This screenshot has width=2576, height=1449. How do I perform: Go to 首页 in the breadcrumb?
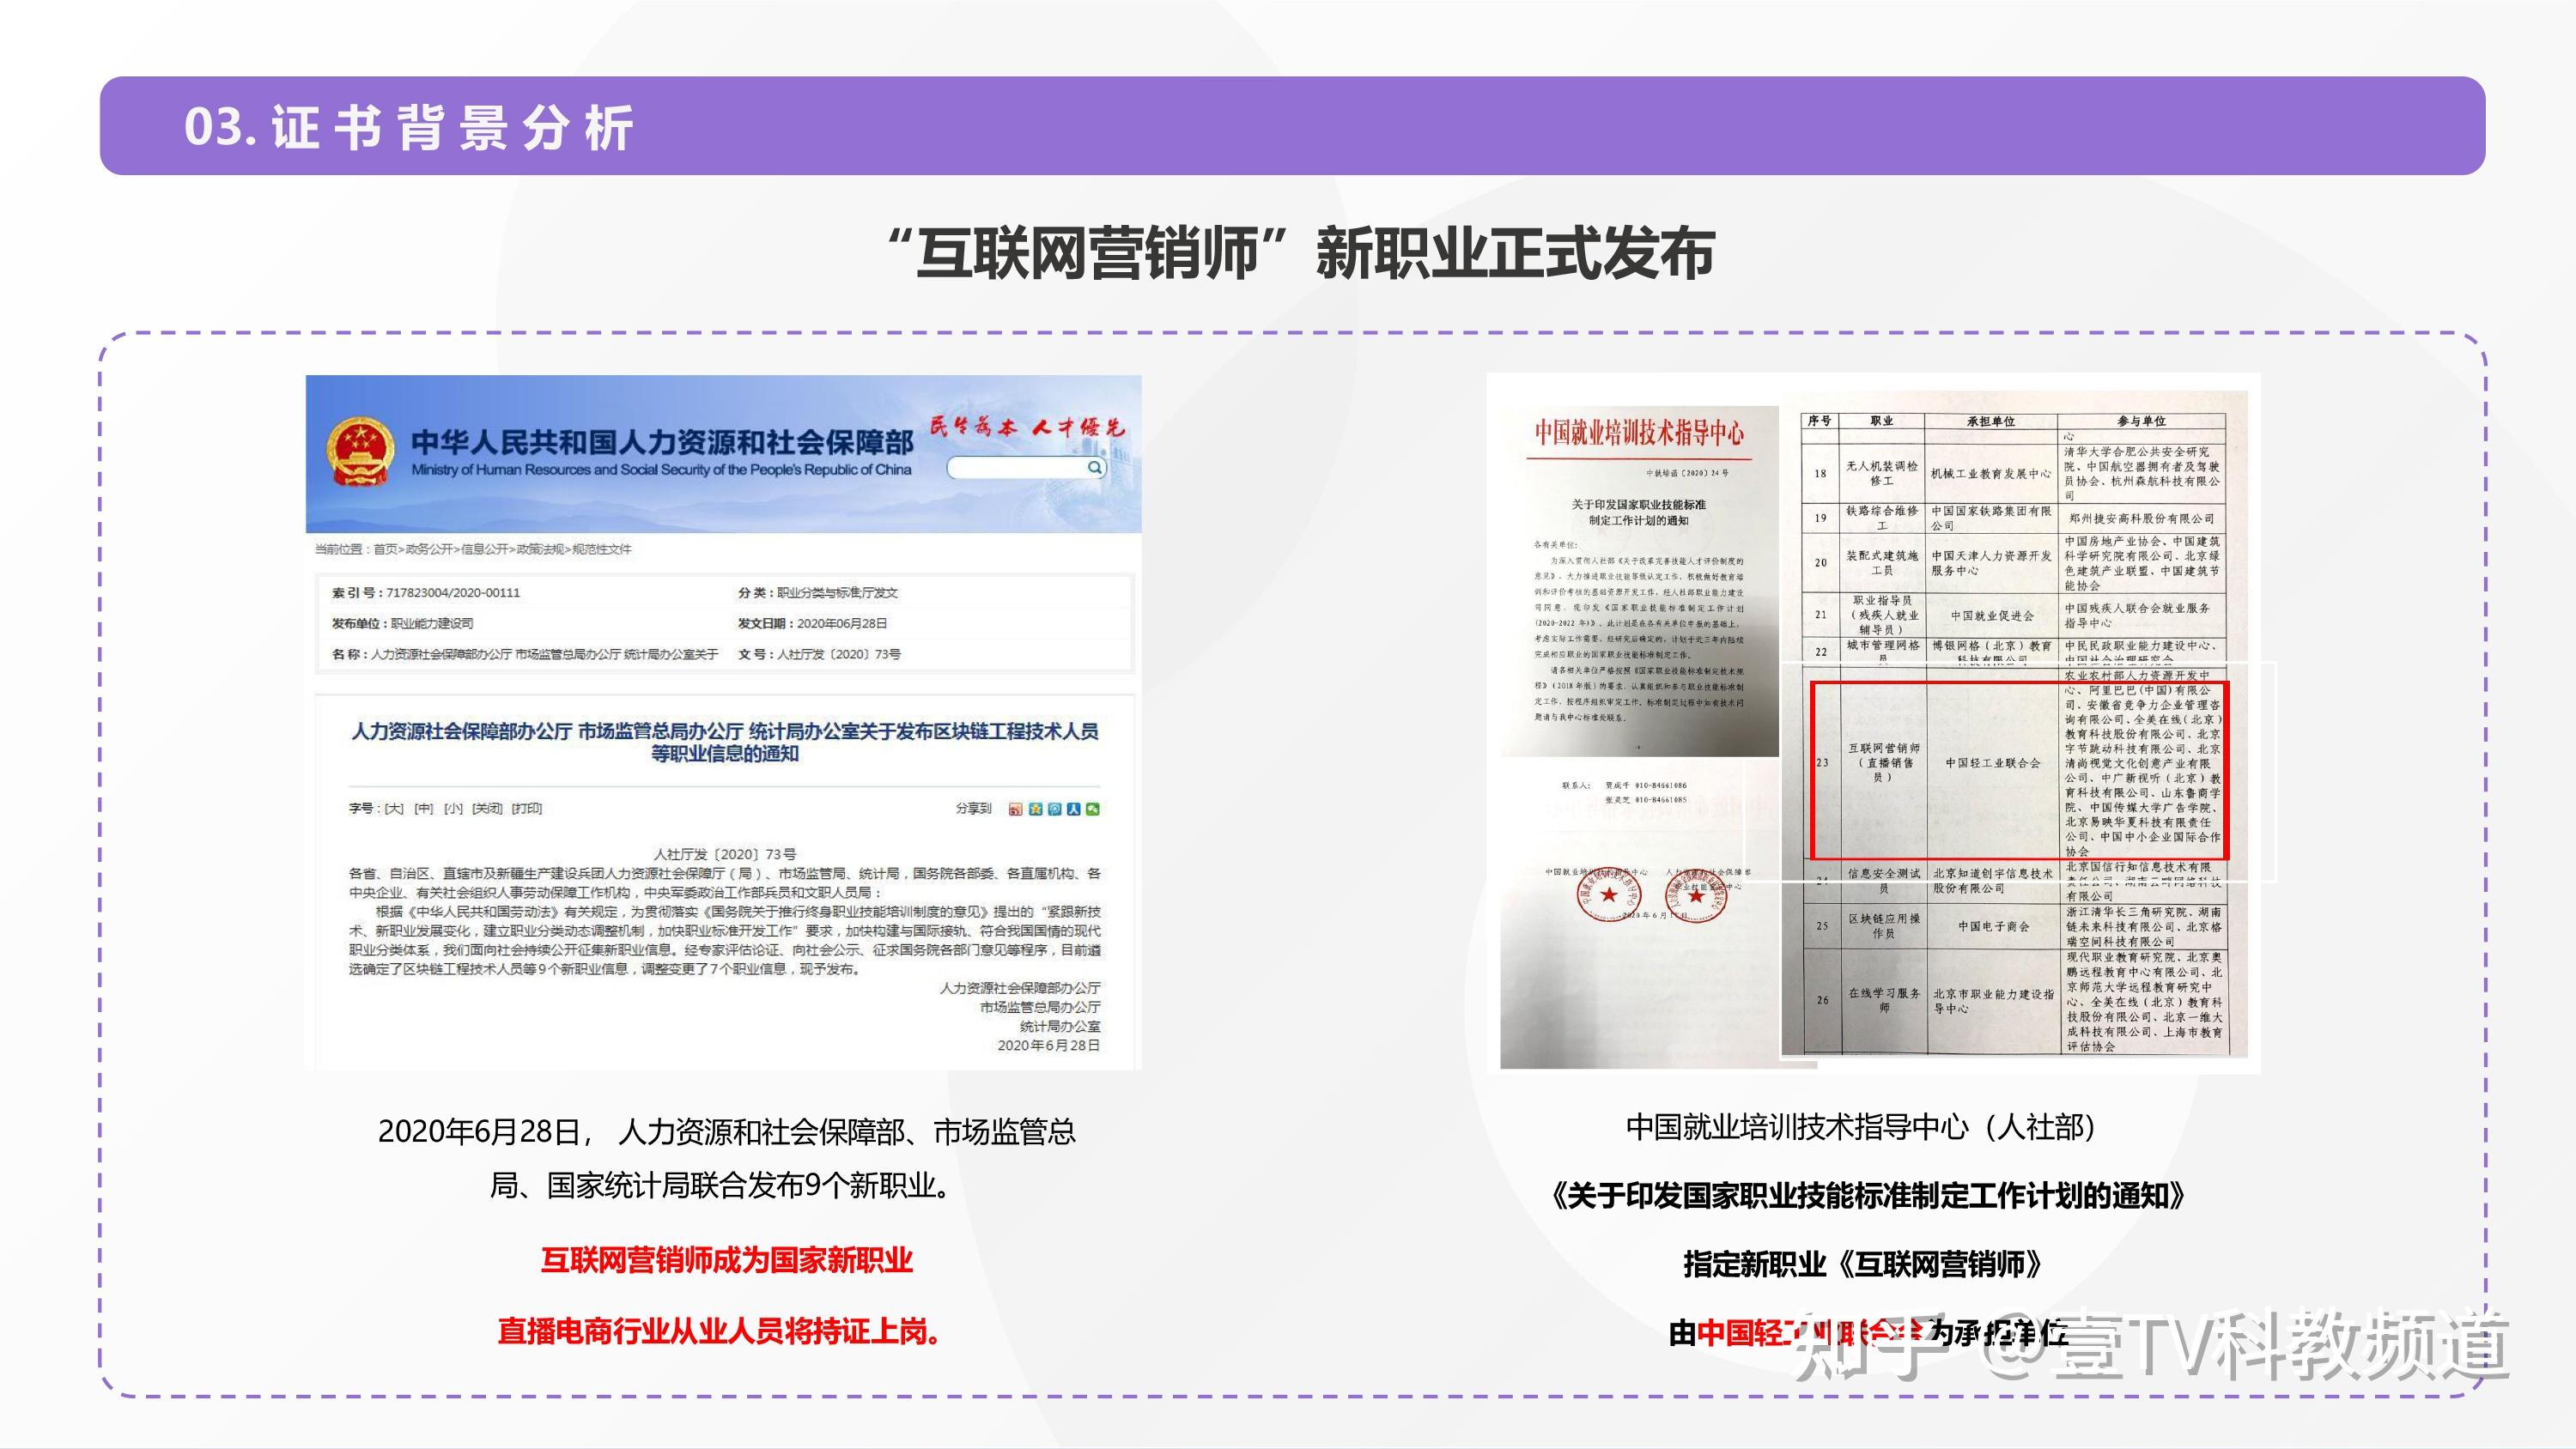pos(385,549)
